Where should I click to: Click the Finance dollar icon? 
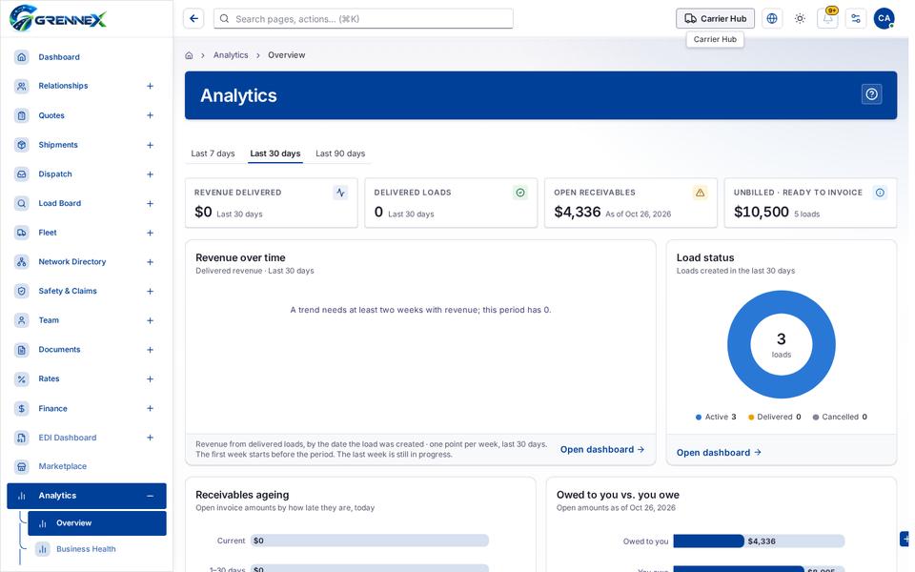point(22,409)
